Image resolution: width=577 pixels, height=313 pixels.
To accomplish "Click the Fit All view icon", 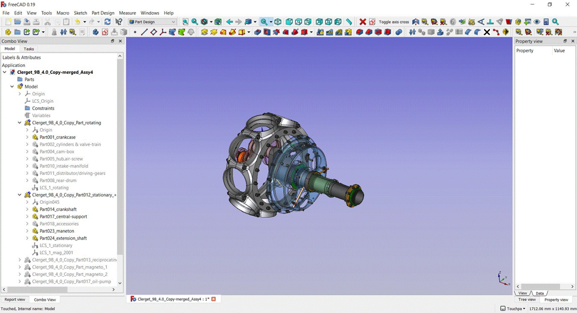I will 185,22.
